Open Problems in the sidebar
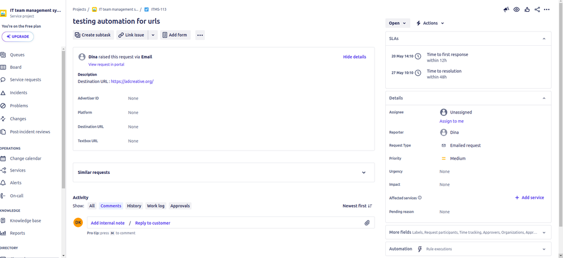Viewport: 563px width, 258px height. [19, 106]
